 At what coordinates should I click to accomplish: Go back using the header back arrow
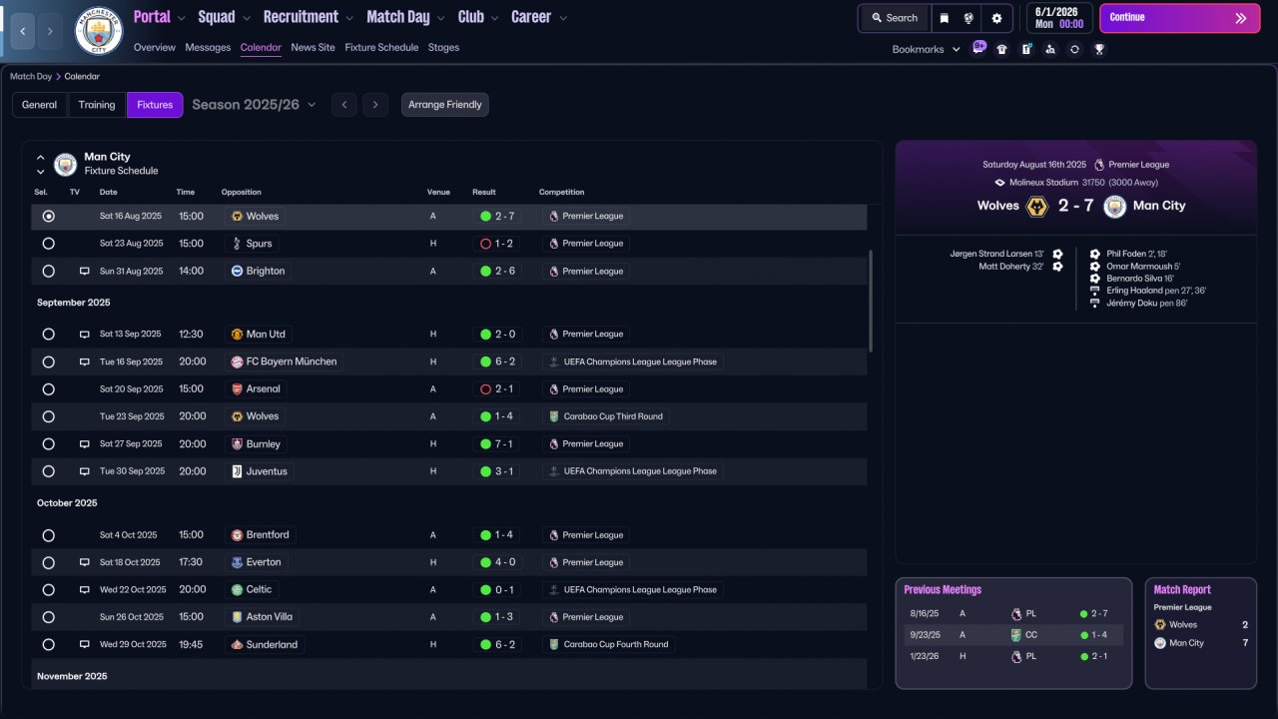(22, 31)
